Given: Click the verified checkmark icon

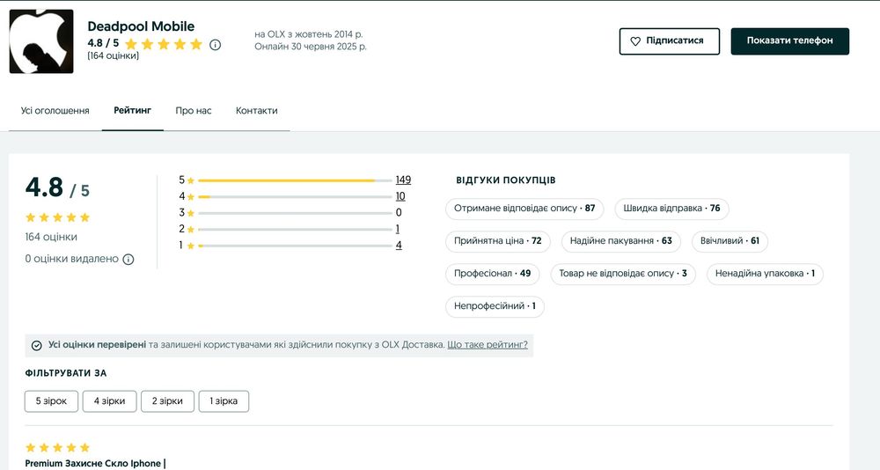Looking at the screenshot, I should [x=36, y=345].
